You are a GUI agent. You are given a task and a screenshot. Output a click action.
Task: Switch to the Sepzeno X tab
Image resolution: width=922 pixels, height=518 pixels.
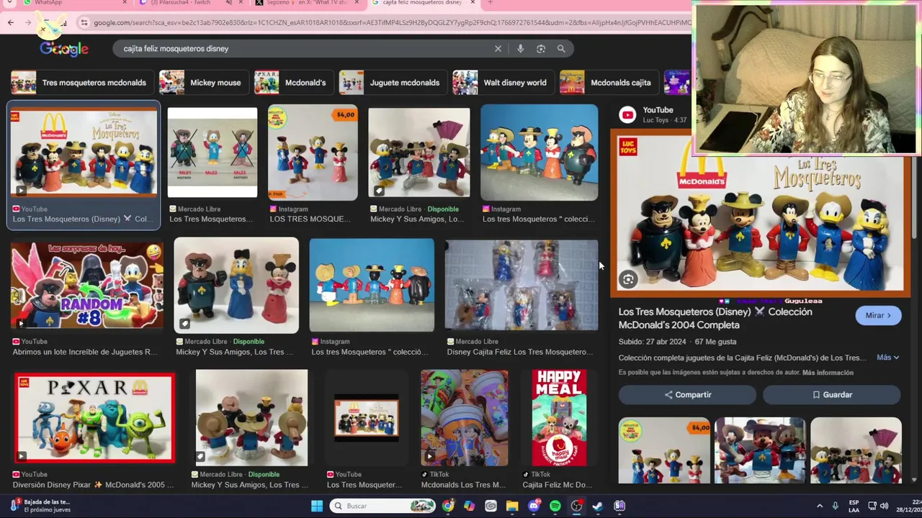tap(307, 3)
